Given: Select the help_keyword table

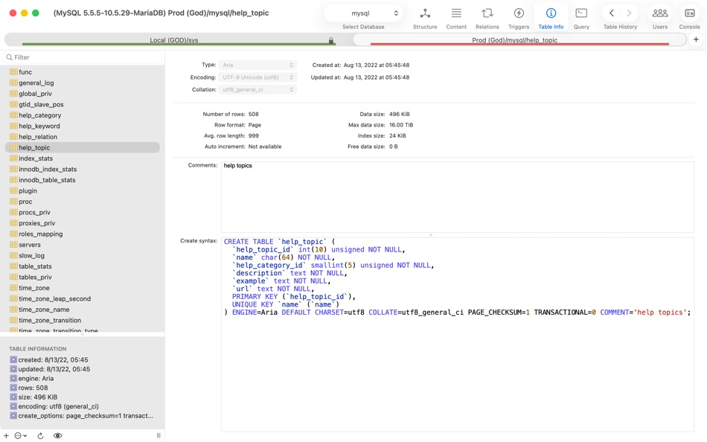Looking at the screenshot, I should 82,126.
